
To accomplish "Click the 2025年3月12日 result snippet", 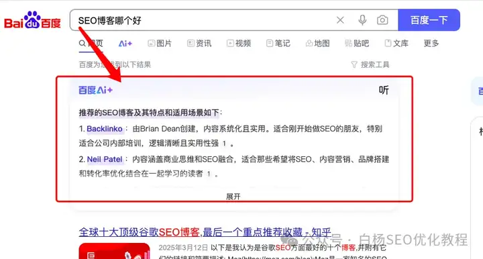I will pyautogui.click(x=272, y=252).
